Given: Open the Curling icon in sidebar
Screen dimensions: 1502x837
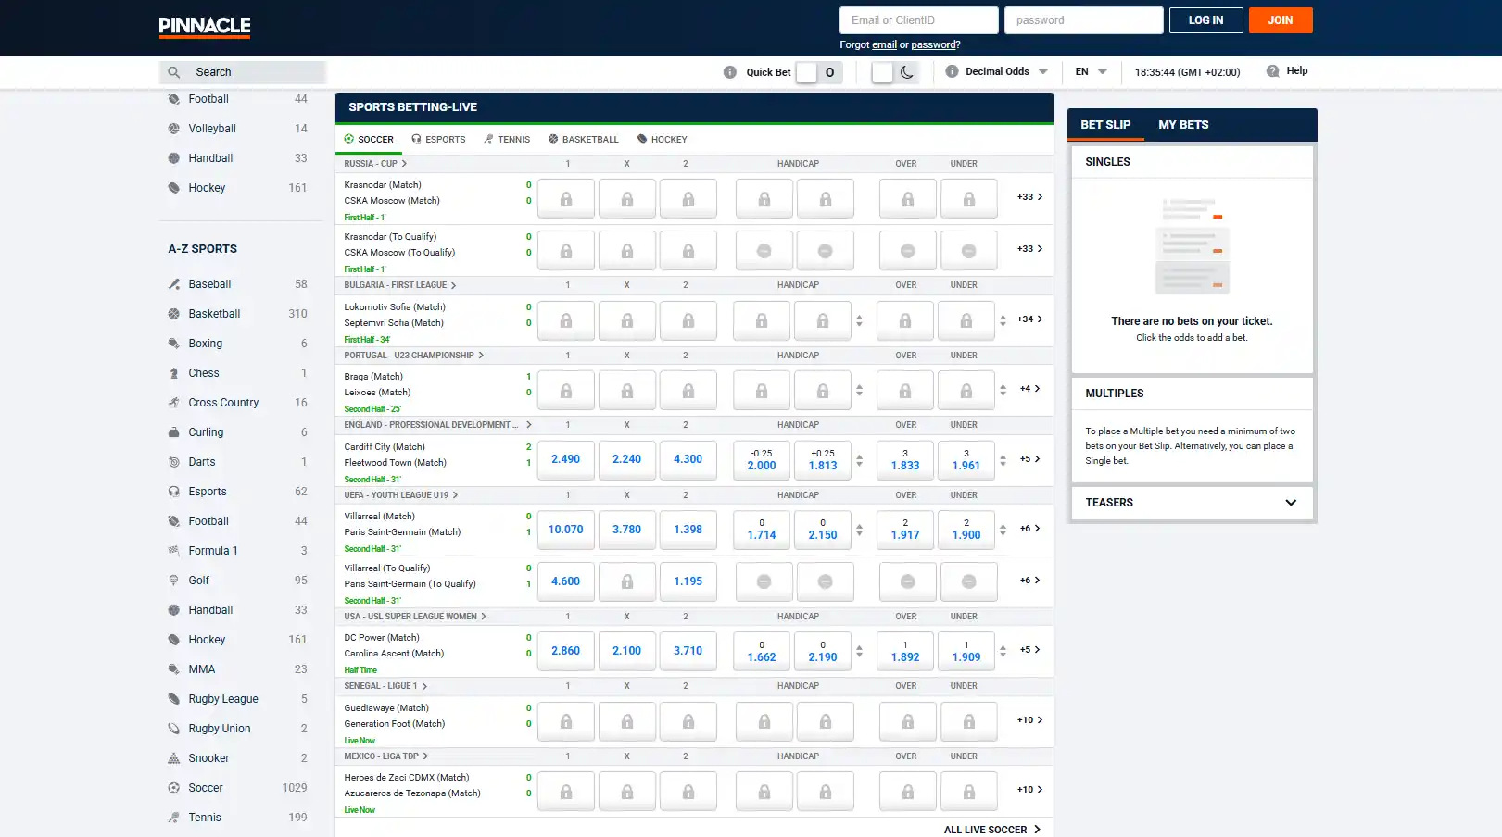Looking at the screenshot, I should 173,432.
